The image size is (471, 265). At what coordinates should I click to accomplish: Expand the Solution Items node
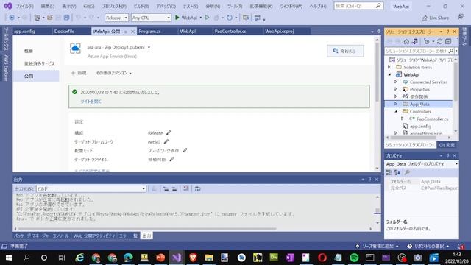coord(389,67)
